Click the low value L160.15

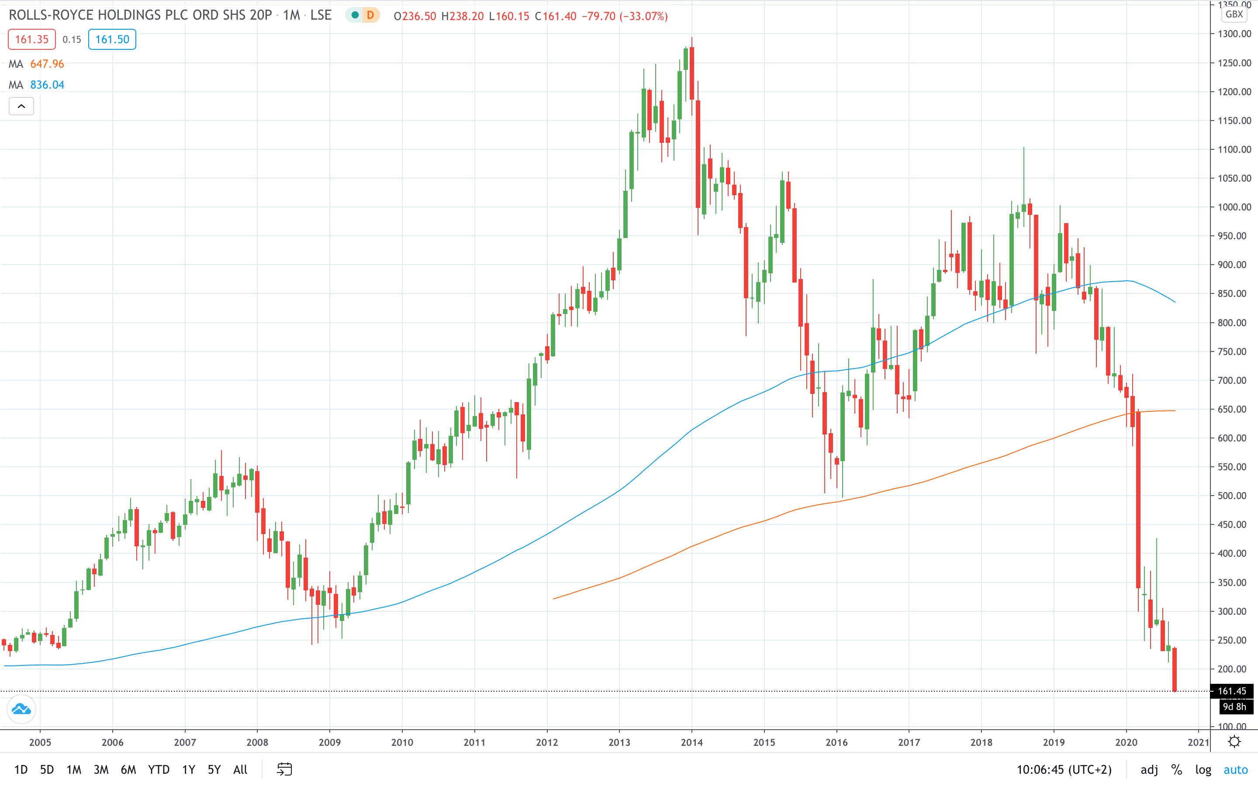tap(509, 16)
